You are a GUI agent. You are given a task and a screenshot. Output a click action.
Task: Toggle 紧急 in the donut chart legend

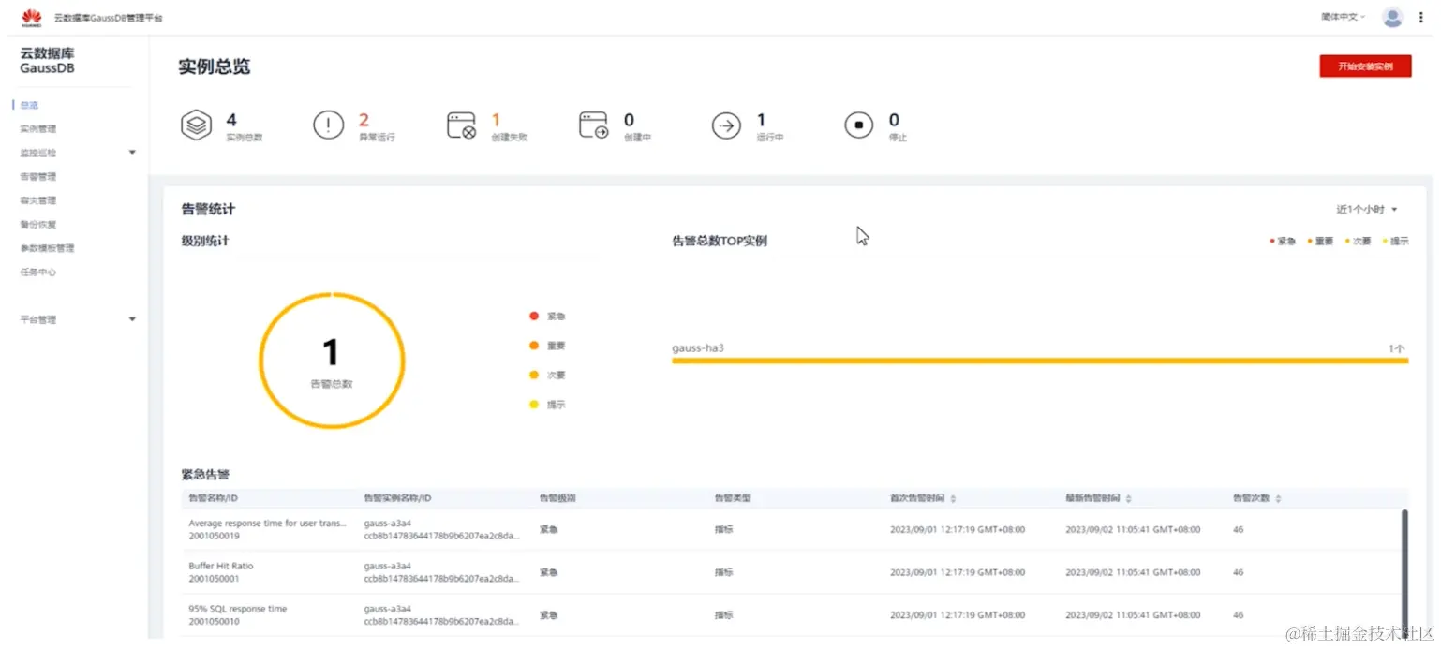pyautogui.click(x=548, y=317)
